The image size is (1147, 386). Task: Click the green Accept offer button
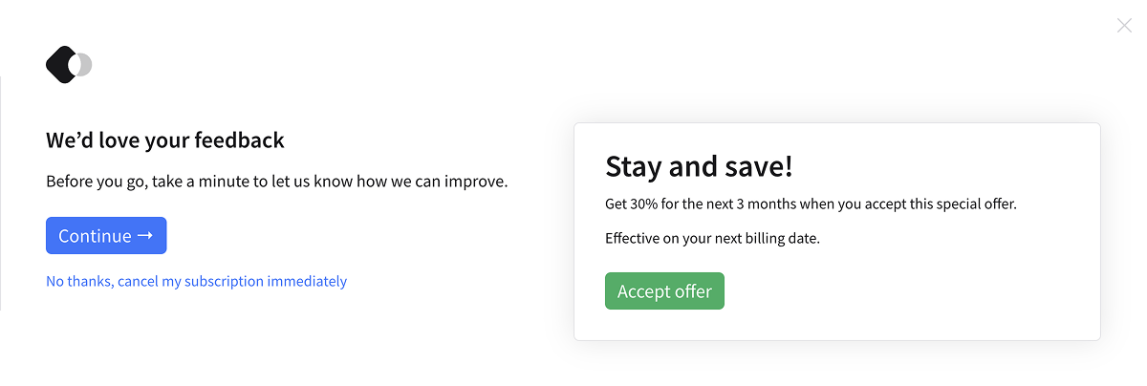pyautogui.click(x=664, y=291)
